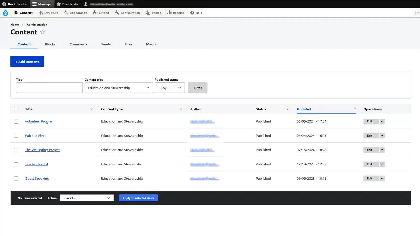Image resolution: width=420 pixels, height=236 pixels.
Task: Click the Back to site arrow icon
Action: tap(4, 4)
